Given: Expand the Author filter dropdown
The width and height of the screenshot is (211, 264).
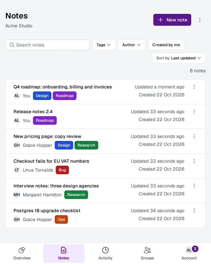Looking at the screenshot, I should [132, 45].
